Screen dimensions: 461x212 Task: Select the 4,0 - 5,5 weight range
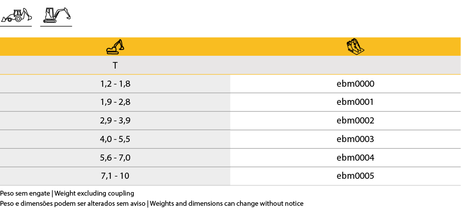[115, 139]
